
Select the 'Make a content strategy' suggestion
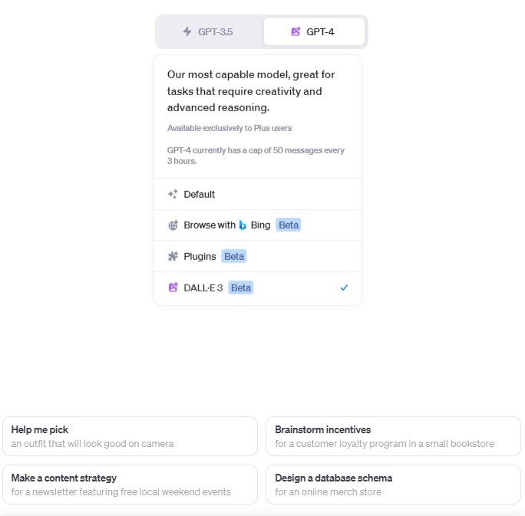(x=130, y=485)
